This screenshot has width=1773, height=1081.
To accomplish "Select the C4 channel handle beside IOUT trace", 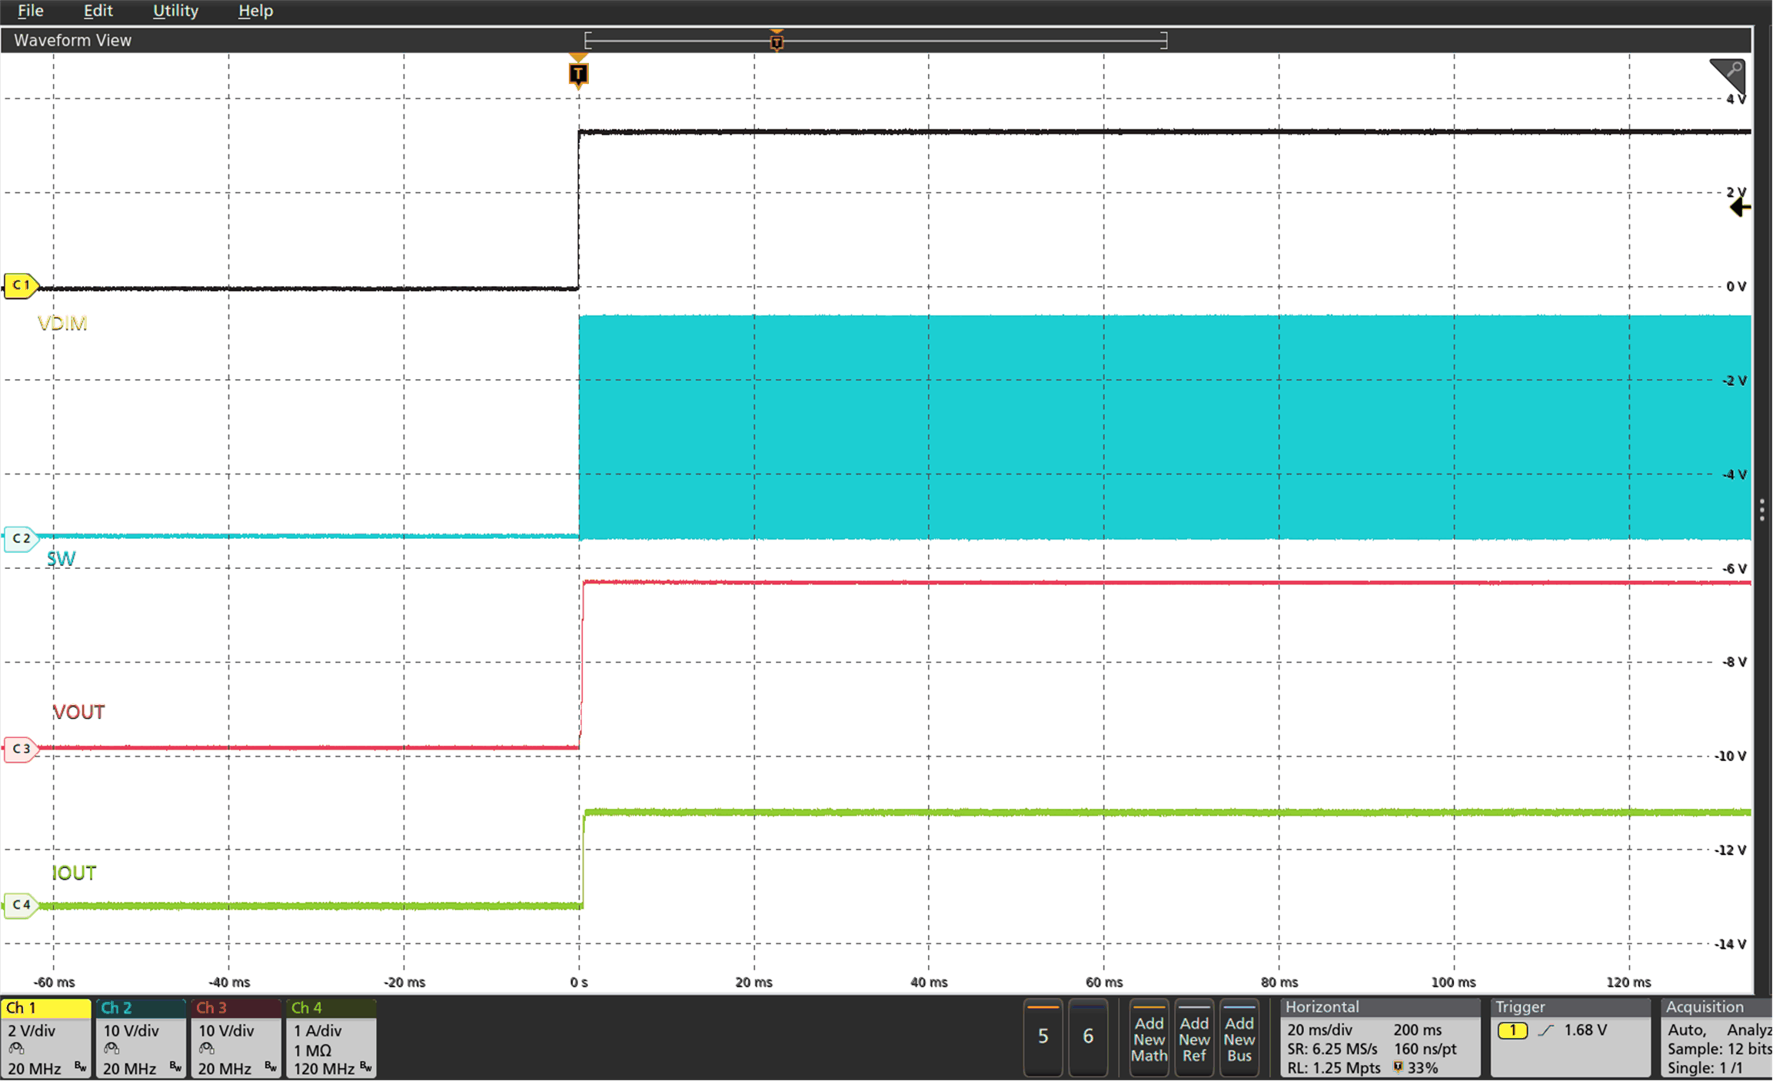I will click(21, 905).
